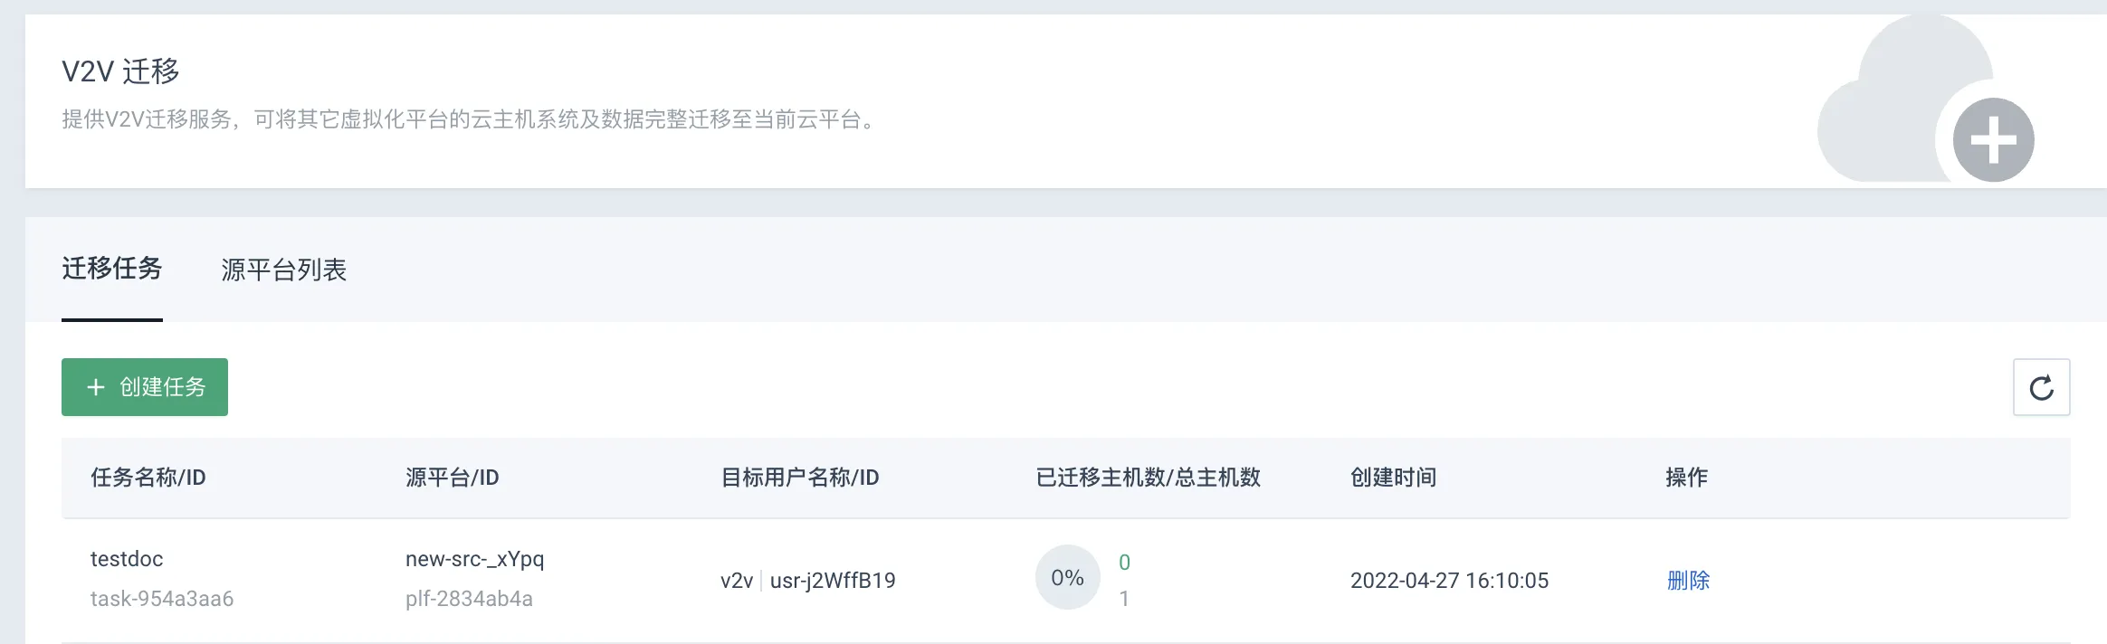Image resolution: width=2107 pixels, height=644 pixels.
Task: Click the 任务名称/ID column header
Action: (x=148, y=478)
